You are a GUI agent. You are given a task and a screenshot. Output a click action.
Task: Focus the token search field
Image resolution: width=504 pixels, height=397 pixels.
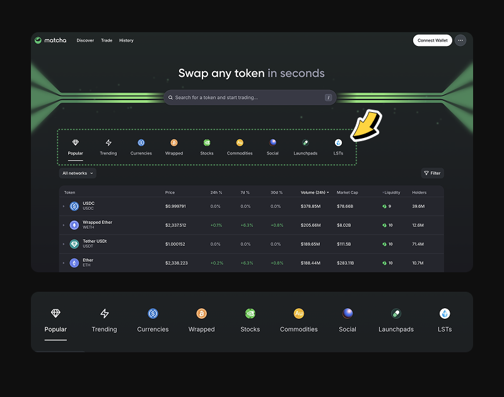pos(250,97)
